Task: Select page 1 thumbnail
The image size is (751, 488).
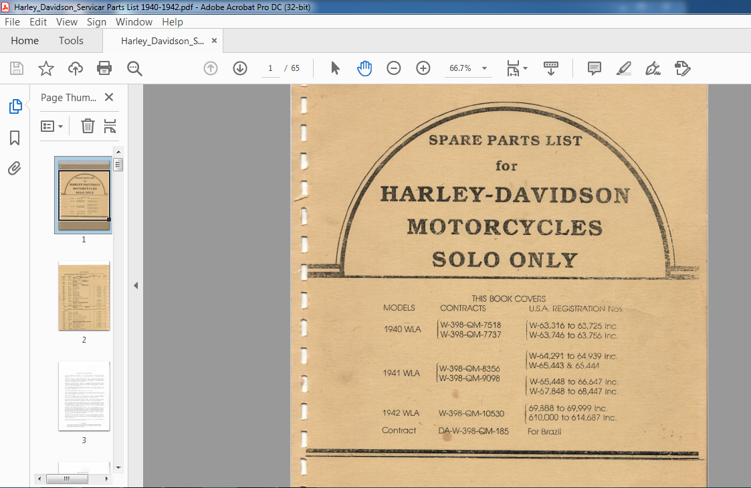Action: point(84,195)
